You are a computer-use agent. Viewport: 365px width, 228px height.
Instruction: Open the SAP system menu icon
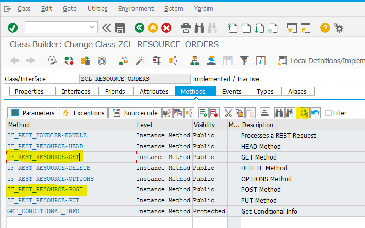[x=8, y=9]
